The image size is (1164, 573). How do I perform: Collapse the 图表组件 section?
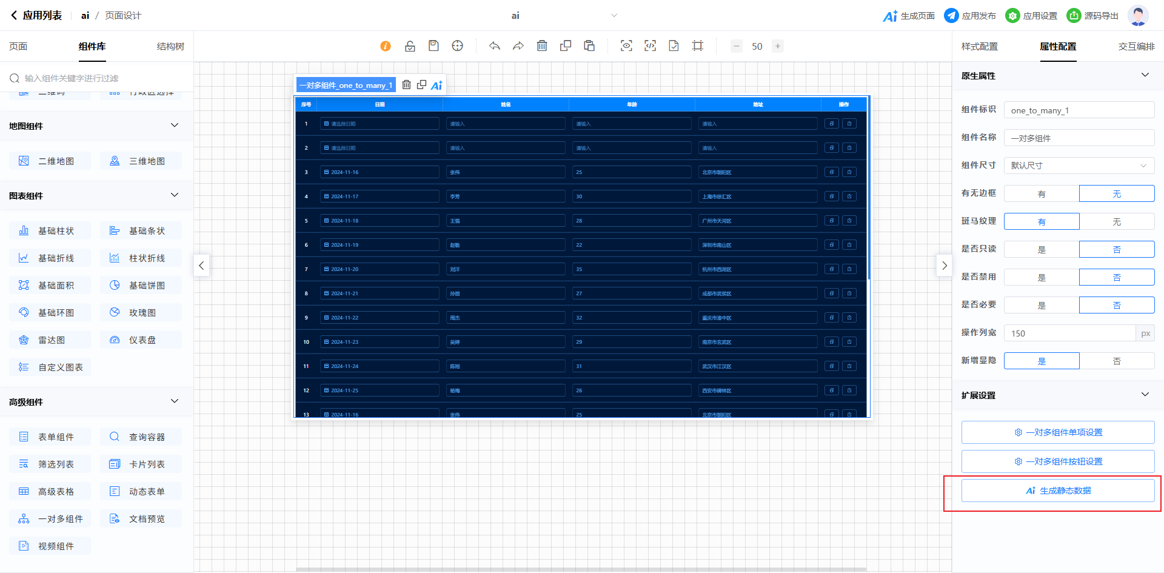[175, 195]
